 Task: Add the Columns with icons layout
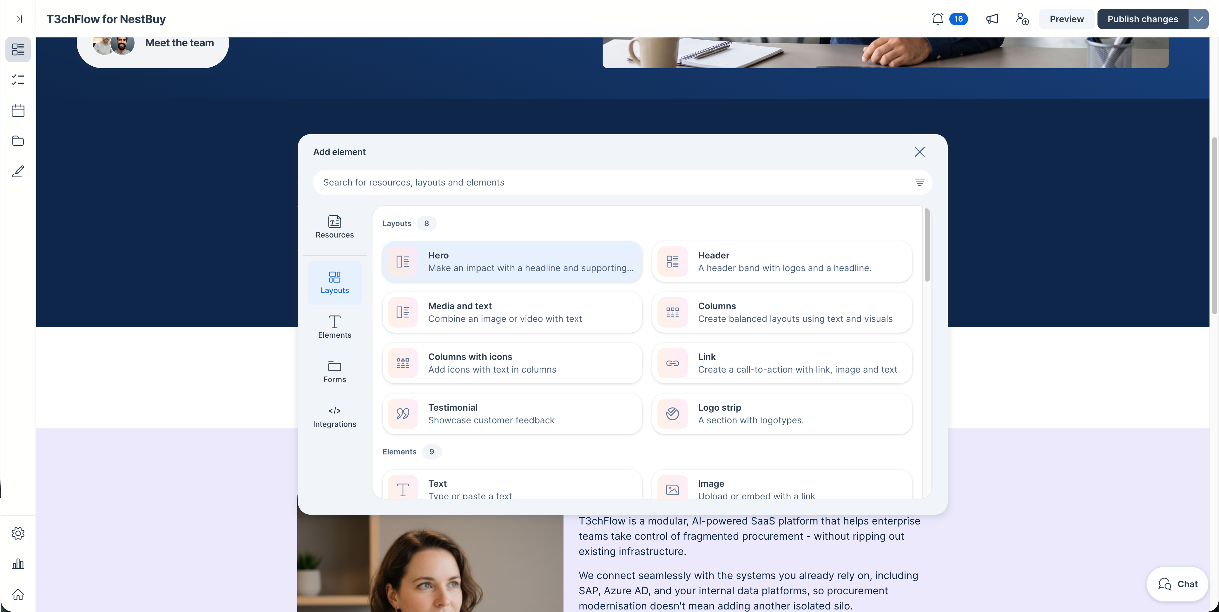click(x=512, y=363)
